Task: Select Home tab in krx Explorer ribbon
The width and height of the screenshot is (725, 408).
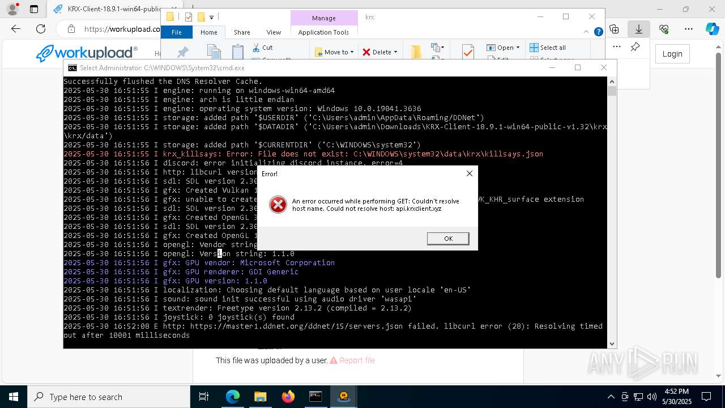Action: 208,32
